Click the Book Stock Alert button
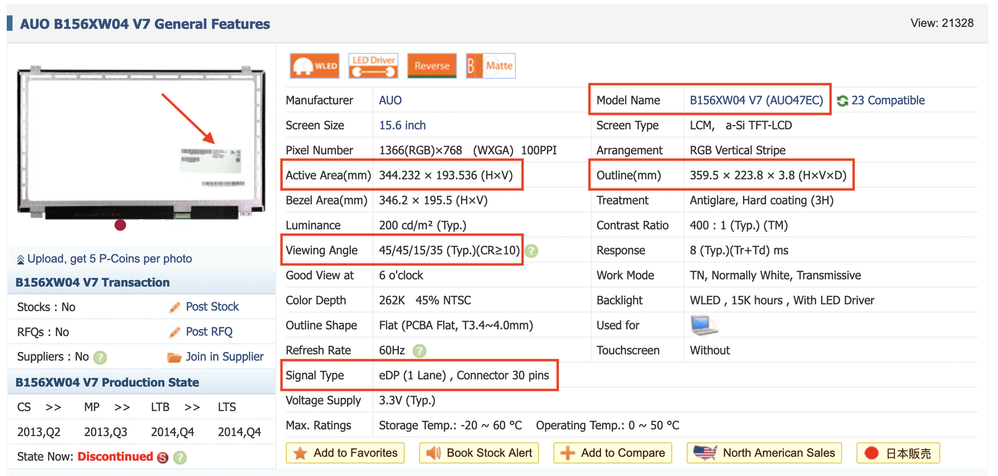 [479, 453]
